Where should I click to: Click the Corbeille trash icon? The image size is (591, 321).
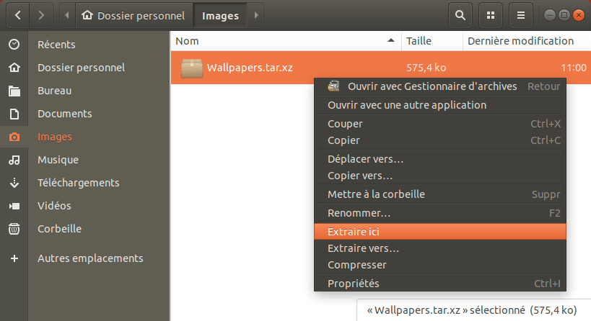14,229
